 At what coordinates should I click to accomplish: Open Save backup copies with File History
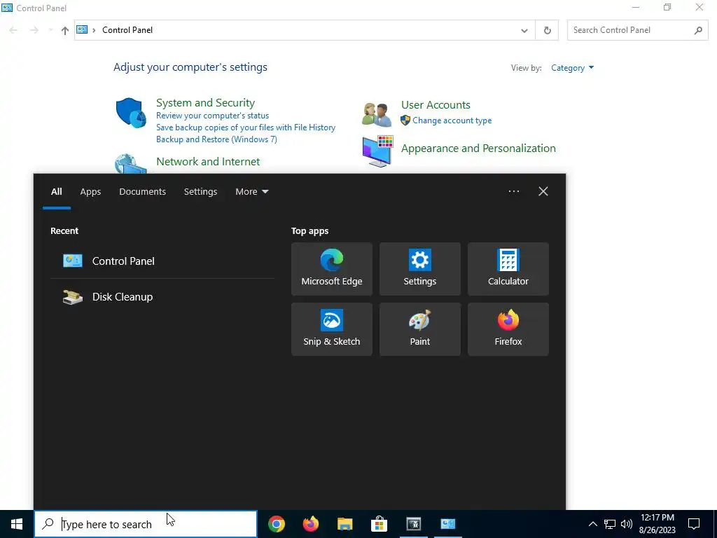pyautogui.click(x=246, y=127)
